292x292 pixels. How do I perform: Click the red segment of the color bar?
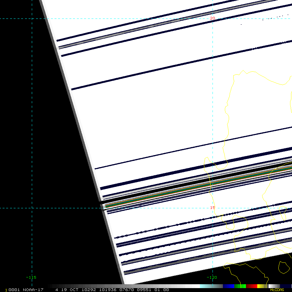click(x=251, y=286)
